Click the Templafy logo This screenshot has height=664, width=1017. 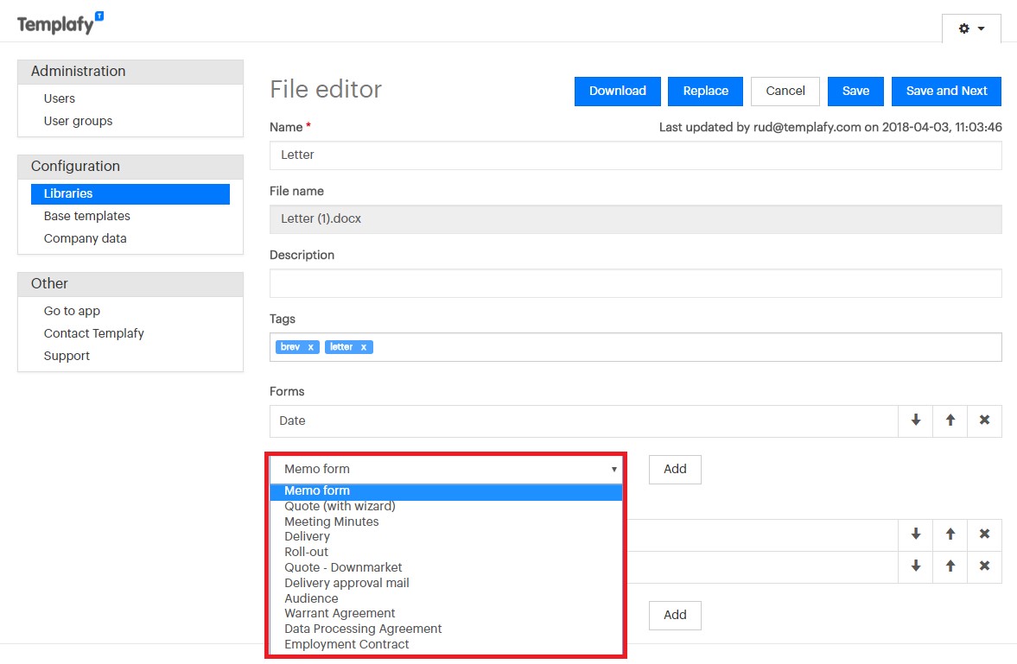[x=60, y=24]
